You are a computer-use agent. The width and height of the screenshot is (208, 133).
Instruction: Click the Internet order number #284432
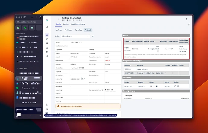point(73,64)
